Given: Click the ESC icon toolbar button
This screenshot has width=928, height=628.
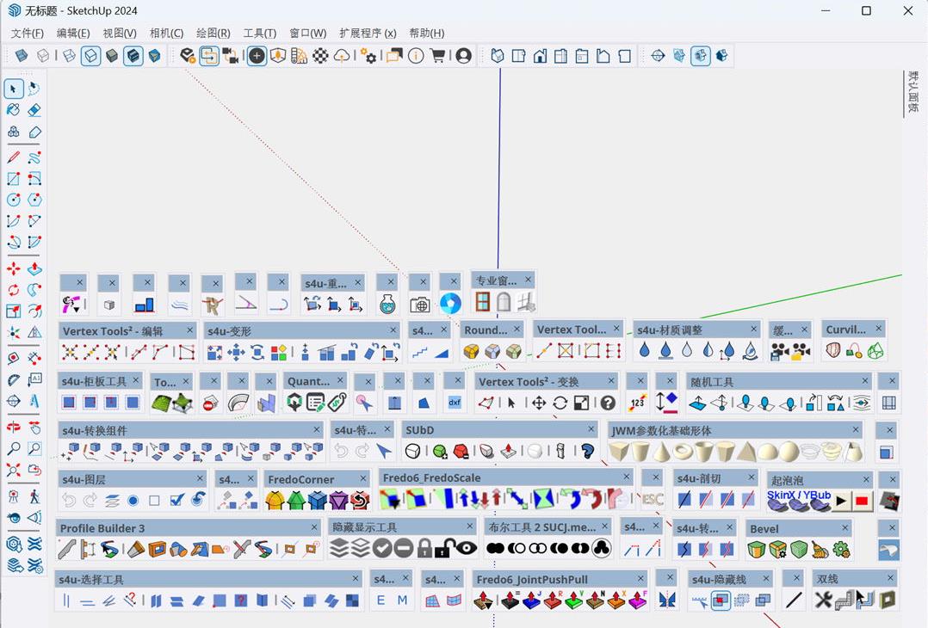Looking at the screenshot, I should click(x=653, y=500).
